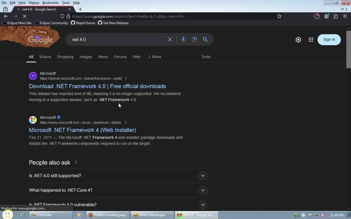Open the History menu
This screenshot has width=351, height=219.
coord(34,3)
